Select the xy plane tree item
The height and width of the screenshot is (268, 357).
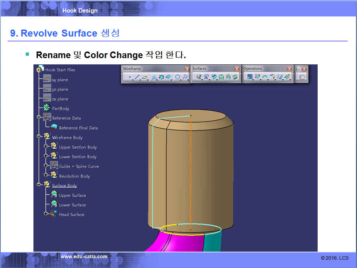pyautogui.click(x=60, y=80)
